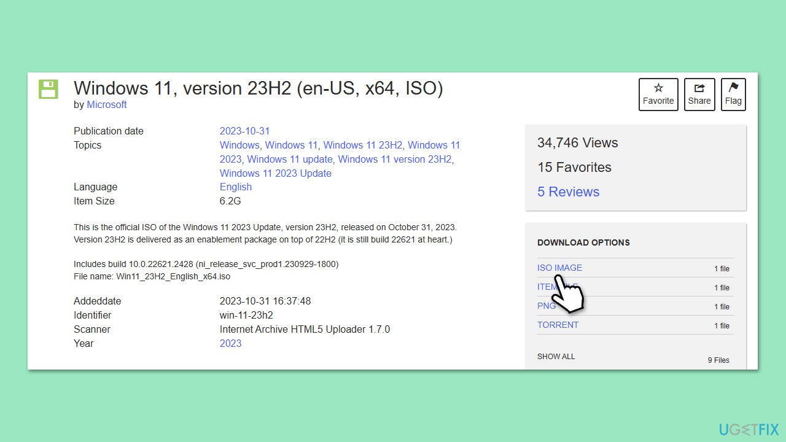Open the year 2023 link
Screen dimensions: 786x442
pyautogui.click(x=231, y=343)
